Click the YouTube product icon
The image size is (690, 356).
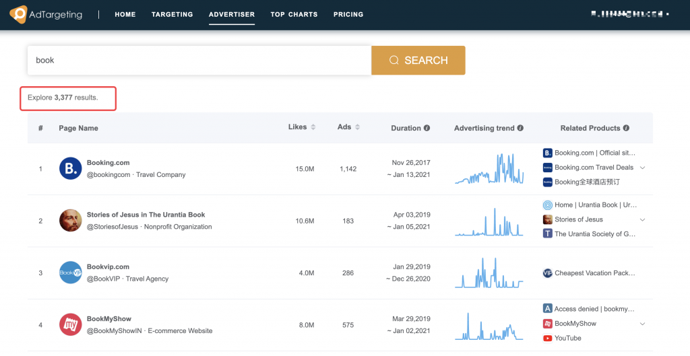pos(547,338)
